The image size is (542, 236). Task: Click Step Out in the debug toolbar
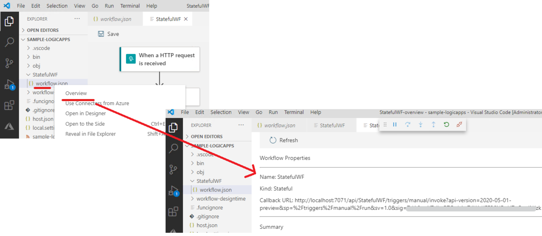pos(434,125)
